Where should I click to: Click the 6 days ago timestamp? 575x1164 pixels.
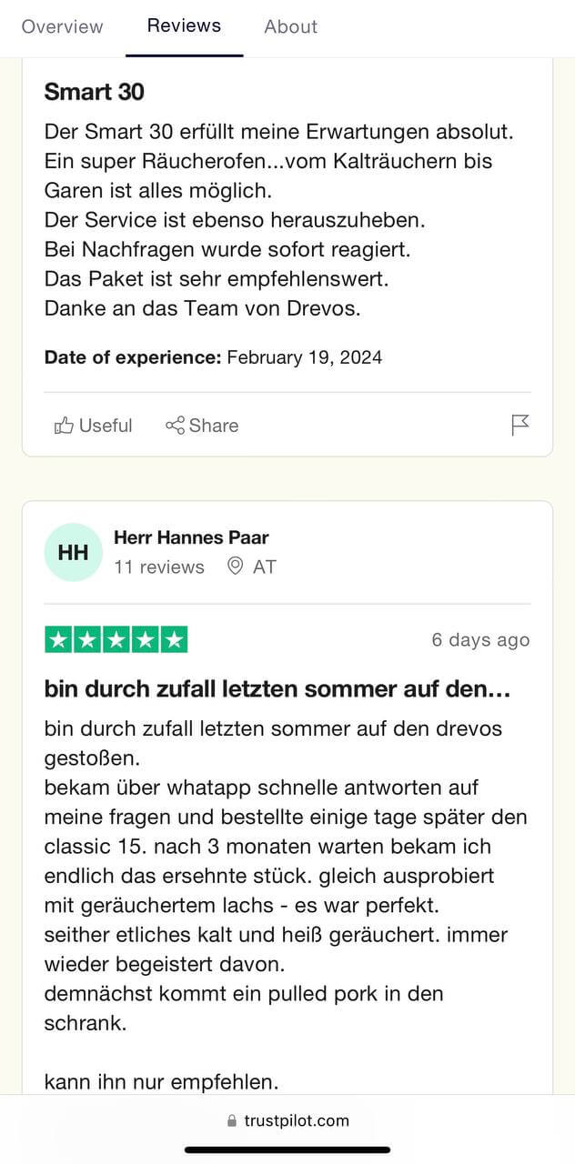coord(480,639)
